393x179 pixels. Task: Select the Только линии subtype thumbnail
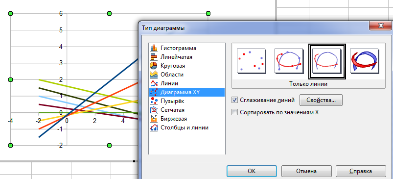327,61
